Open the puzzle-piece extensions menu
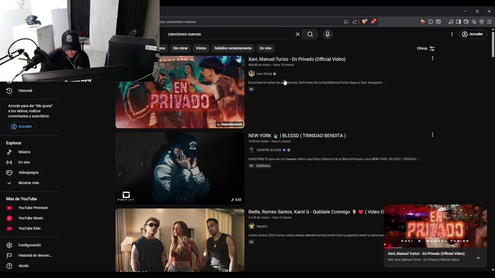This screenshot has width=495, height=278. pos(430,22)
